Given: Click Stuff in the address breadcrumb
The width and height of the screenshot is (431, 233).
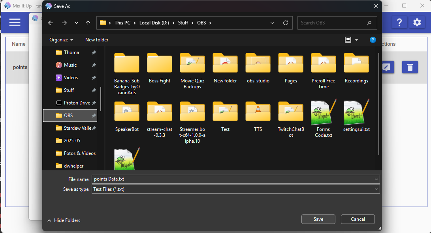Looking at the screenshot, I should (183, 23).
